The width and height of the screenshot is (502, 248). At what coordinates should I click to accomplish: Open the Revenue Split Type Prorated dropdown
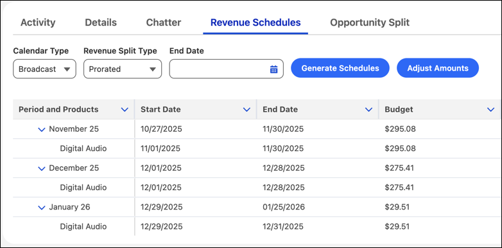tap(123, 69)
